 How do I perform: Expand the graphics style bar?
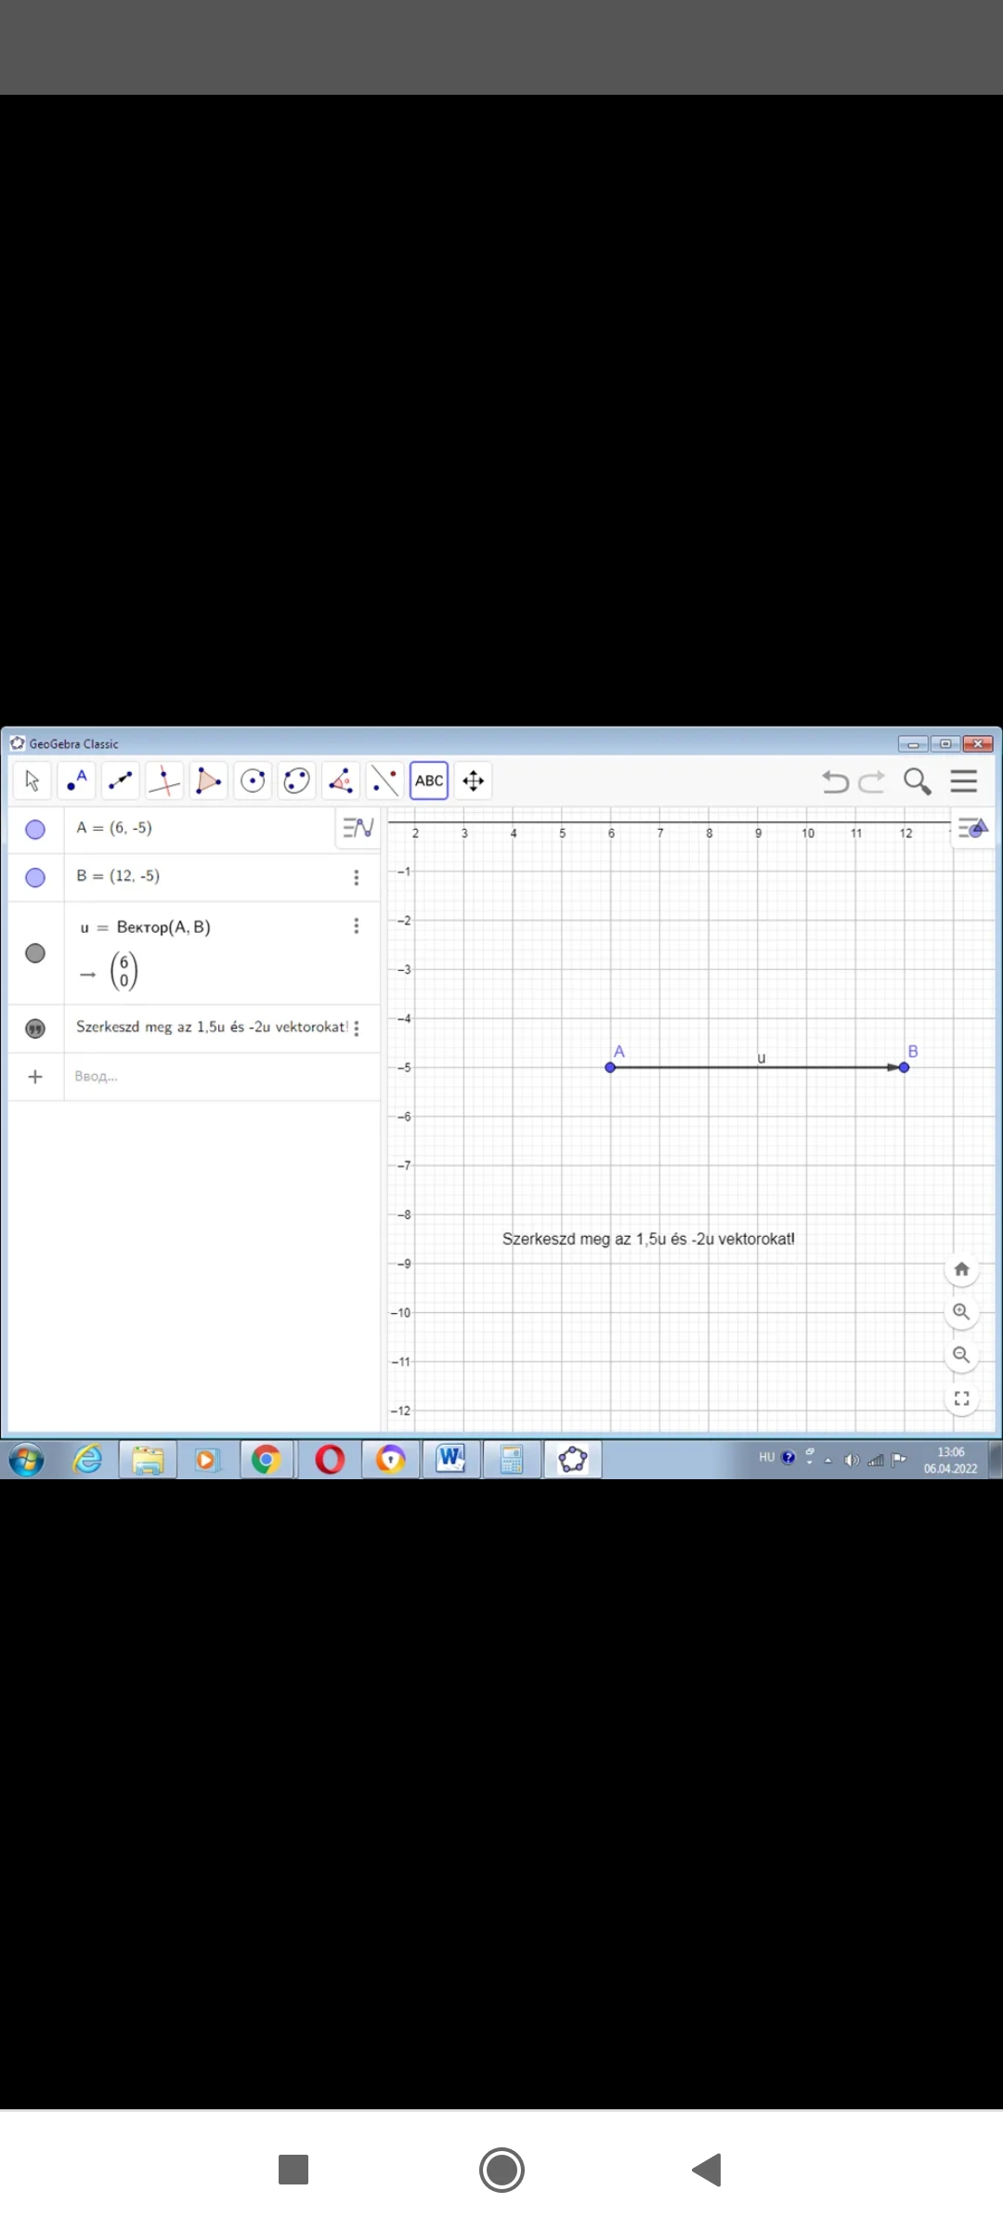click(x=972, y=828)
